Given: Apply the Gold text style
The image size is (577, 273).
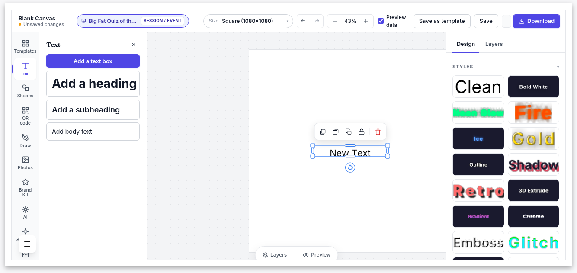Looking at the screenshot, I should click(533, 138).
